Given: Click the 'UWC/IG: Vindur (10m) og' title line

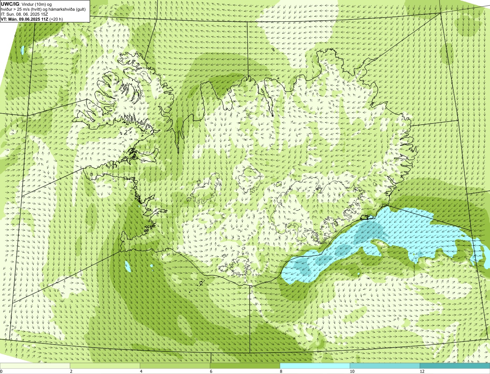Looking at the screenshot, I should (27, 4).
